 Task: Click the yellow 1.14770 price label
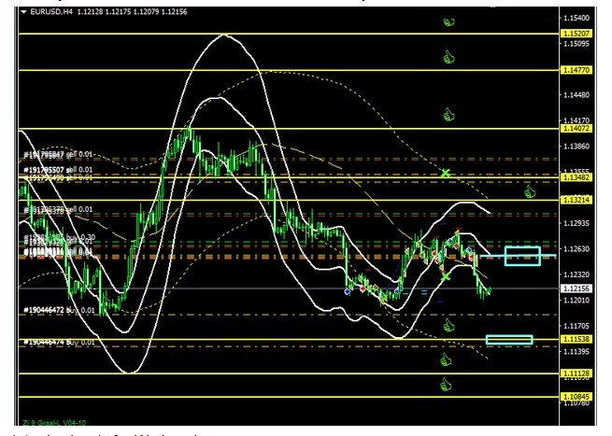click(x=575, y=70)
